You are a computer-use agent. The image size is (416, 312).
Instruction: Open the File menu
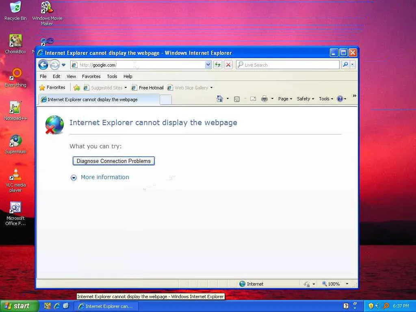pos(43,76)
